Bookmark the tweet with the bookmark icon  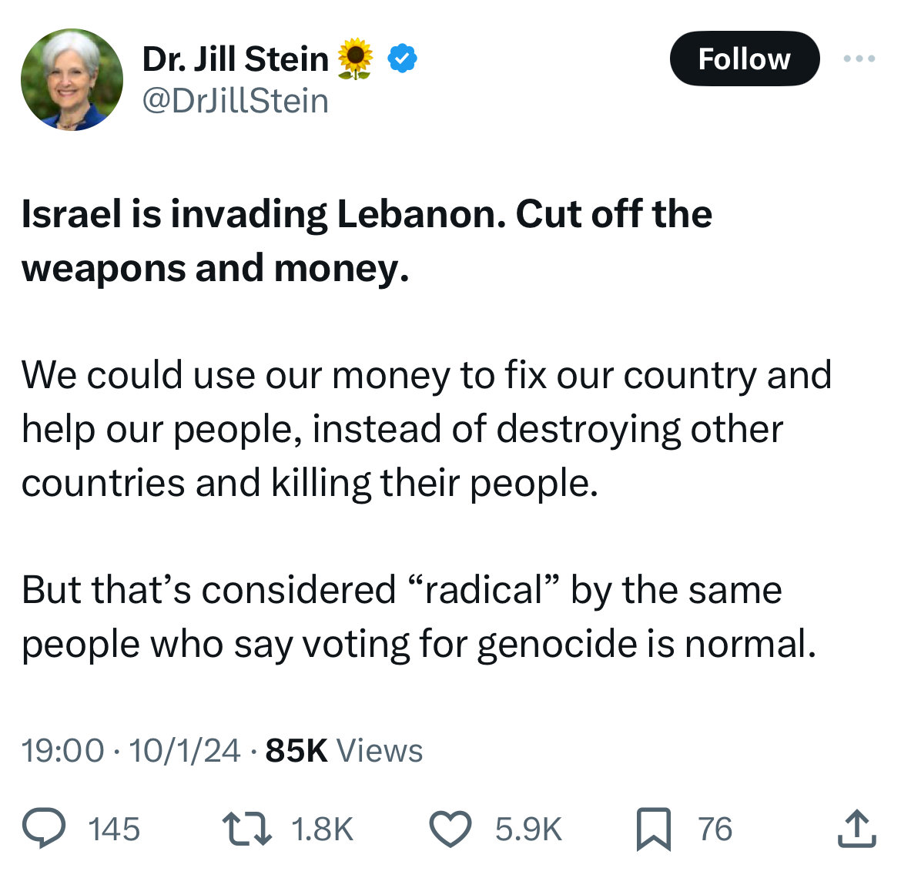click(x=654, y=829)
